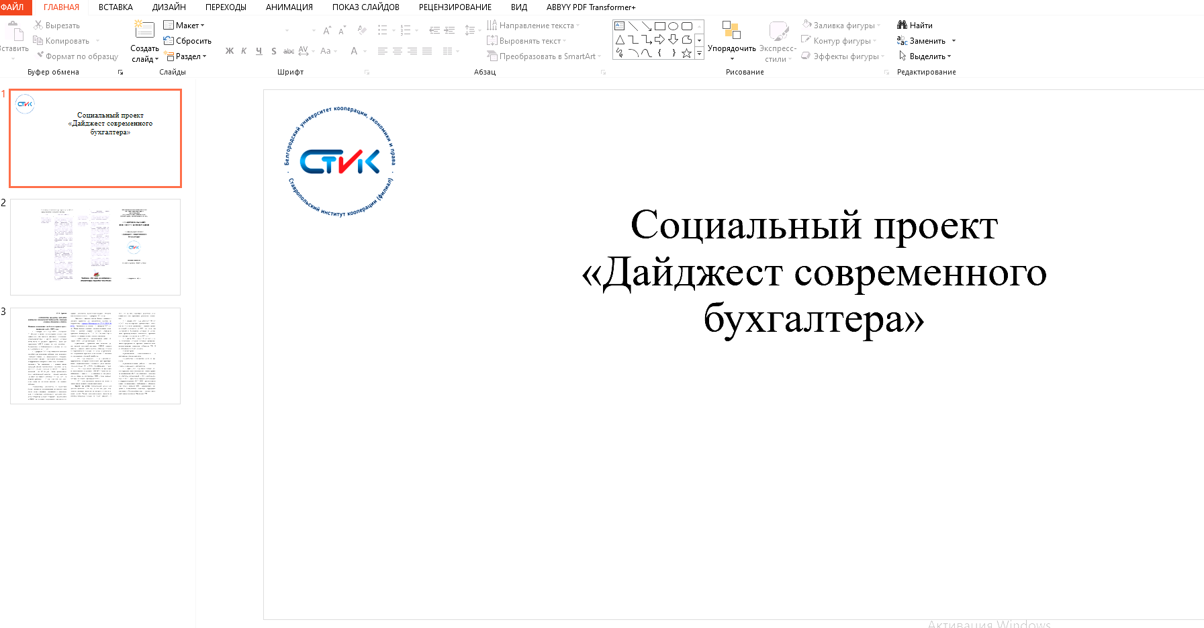Image resolution: width=1204 pixels, height=628 pixels.
Task: Select the freeform scribble shape
Action: click(x=619, y=53)
